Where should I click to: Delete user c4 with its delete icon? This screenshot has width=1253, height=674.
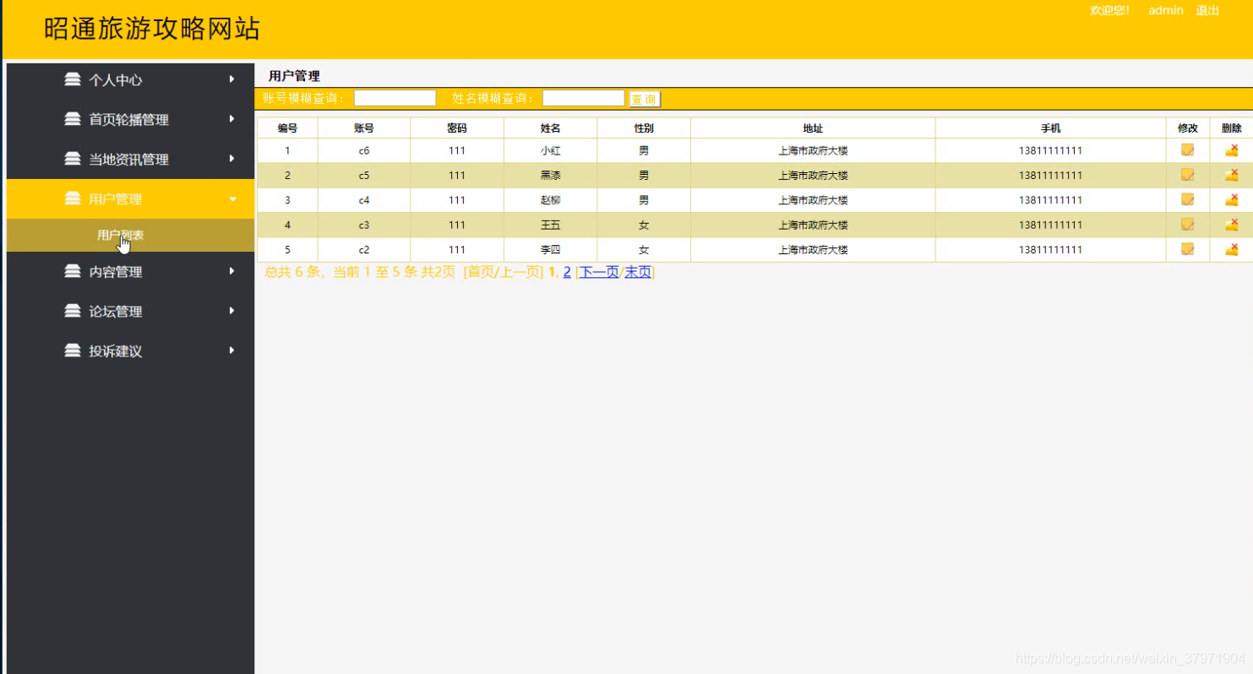[1231, 199]
